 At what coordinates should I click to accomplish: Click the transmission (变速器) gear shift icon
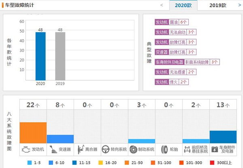point(53,149)
